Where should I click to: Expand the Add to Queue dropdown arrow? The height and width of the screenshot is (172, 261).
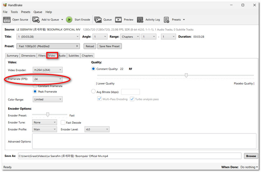(x=62, y=20)
